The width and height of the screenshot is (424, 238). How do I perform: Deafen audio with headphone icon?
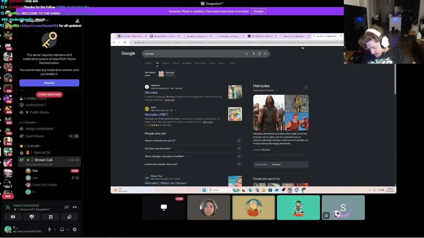point(62,229)
